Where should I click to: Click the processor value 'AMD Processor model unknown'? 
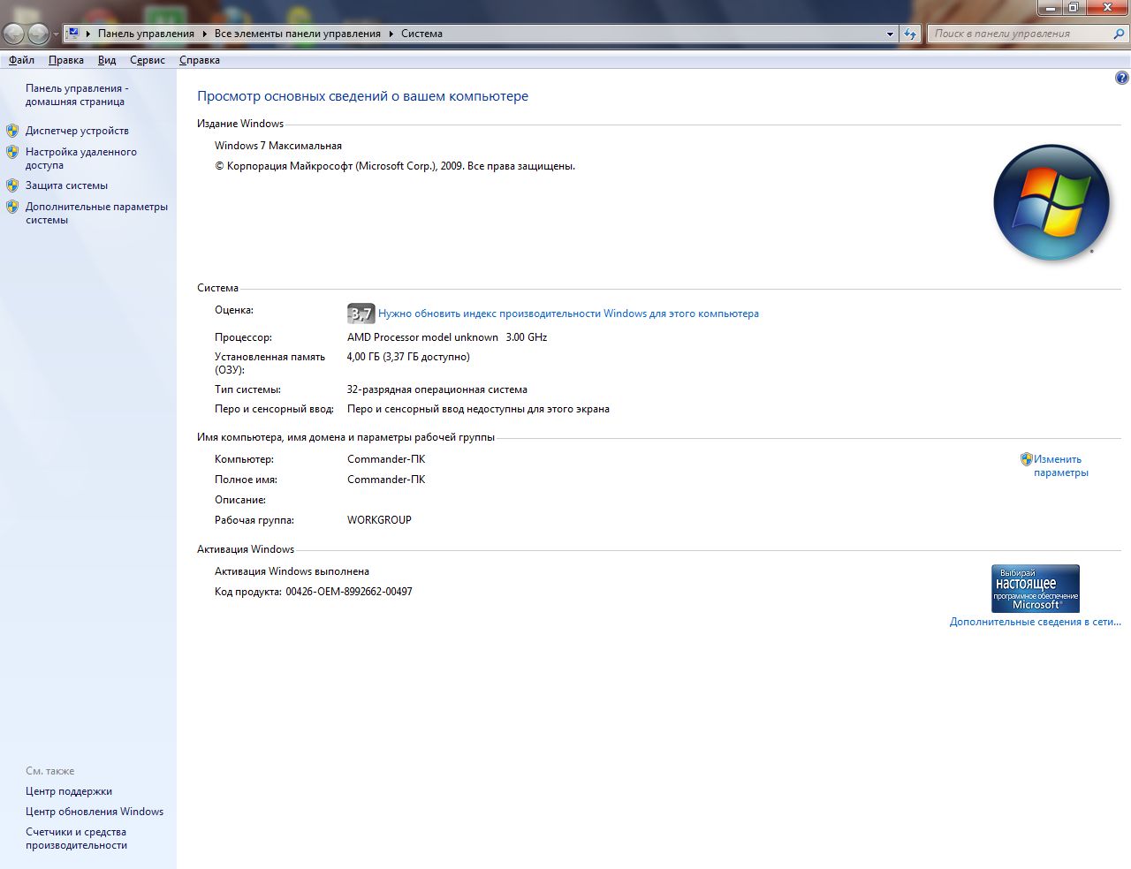[422, 337]
